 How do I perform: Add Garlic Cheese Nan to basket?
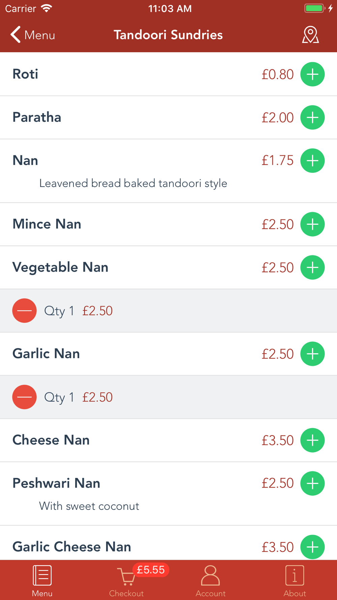pyautogui.click(x=312, y=547)
